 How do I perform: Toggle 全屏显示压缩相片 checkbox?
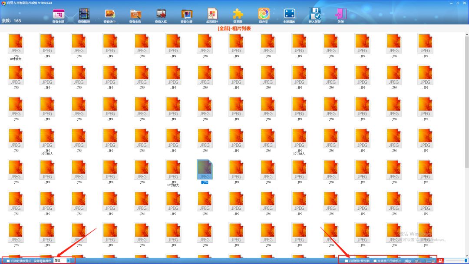(x=375, y=261)
